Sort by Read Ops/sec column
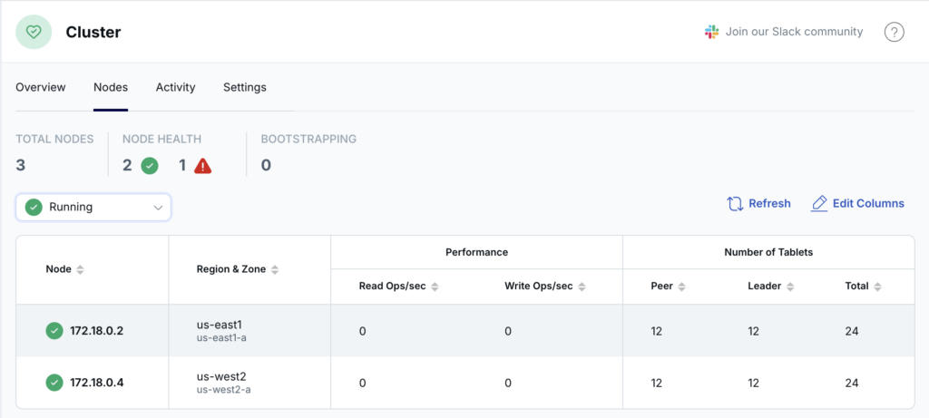Image resolution: width=929 pixels, height=418 pixels. [435, 287]
